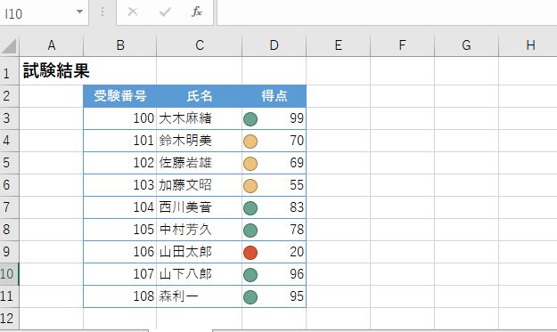The width and height of the screenshot is (557, 332).
Task: Select column C header
Action: (x=200, y=45)
